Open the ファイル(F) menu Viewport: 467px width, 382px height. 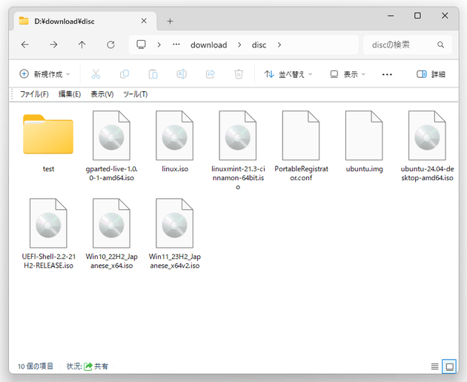tap(34, 94)
